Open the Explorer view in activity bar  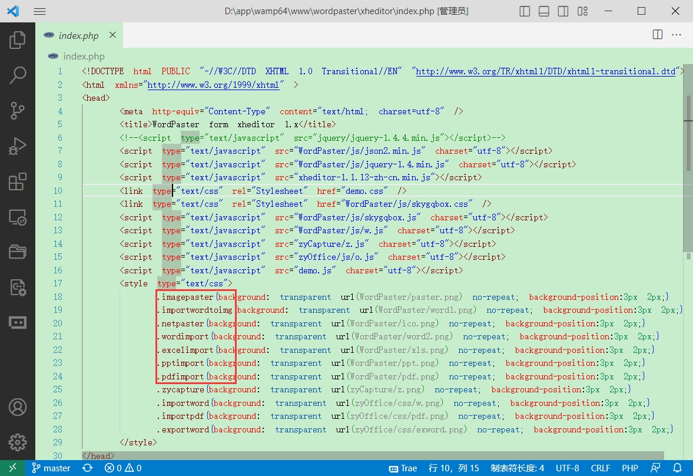click(x=17, y=40)
